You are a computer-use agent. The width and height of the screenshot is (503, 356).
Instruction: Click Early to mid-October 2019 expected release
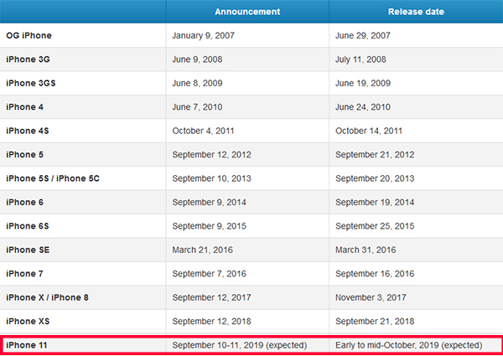pos(408,345)
